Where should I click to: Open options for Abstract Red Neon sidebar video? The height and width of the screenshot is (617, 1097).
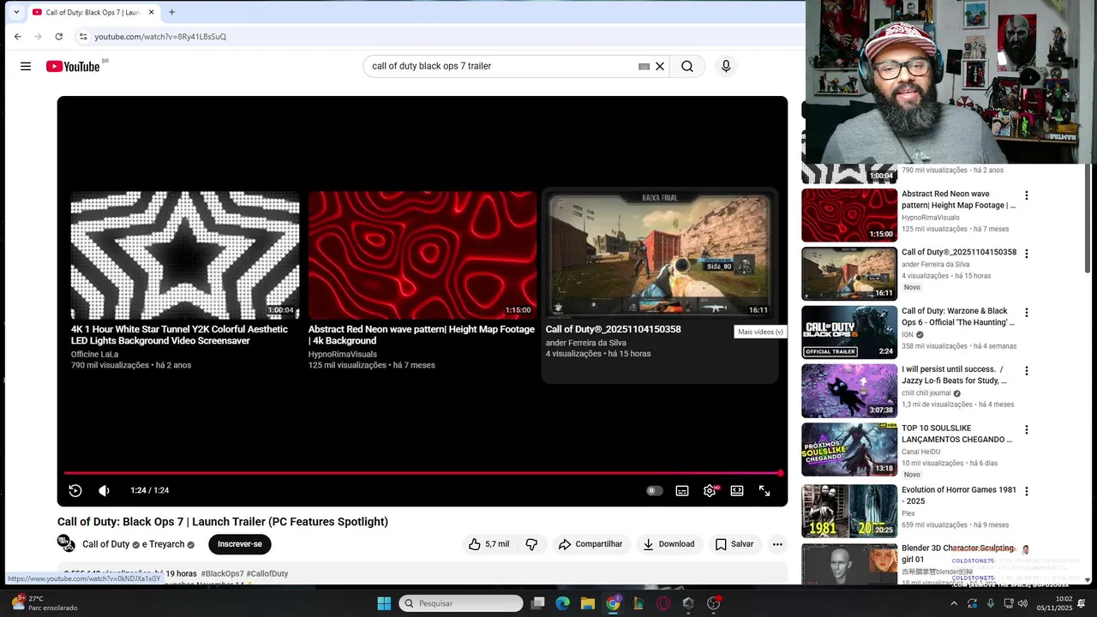pyautogui.click(x=1026, y=195)
